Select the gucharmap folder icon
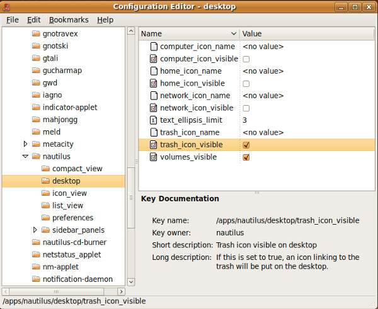Image resolution: width=378 pixels, height=309 pixels. 36,70
